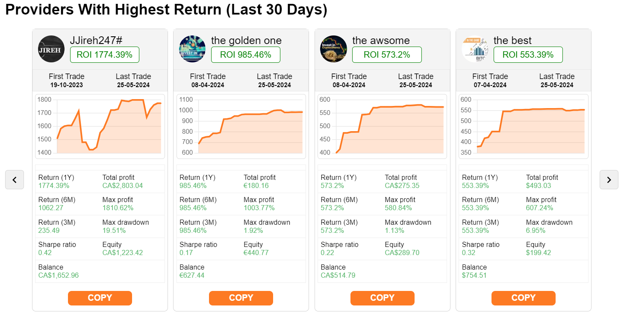The image size is (621, 317).
Task: Click COPY under the best provider
Action: [x=523, y=298]
